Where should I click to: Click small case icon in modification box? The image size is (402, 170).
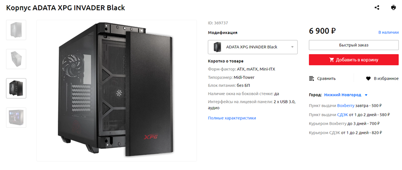pyautogui.click(x=217, y=47)
